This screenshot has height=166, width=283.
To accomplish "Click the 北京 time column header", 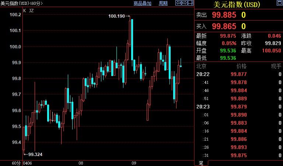I will pyautogui.click(x=201, y=66).
